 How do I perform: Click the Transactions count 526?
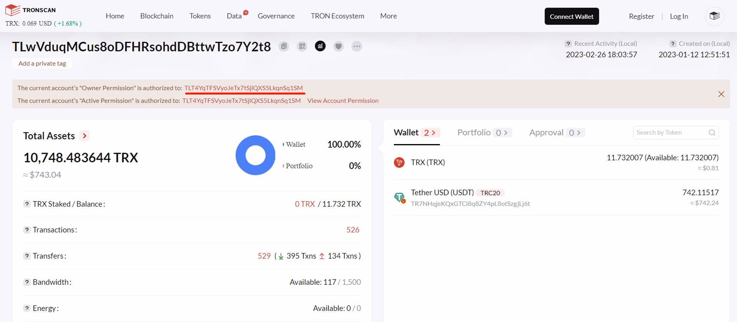(x=353, y=230)
